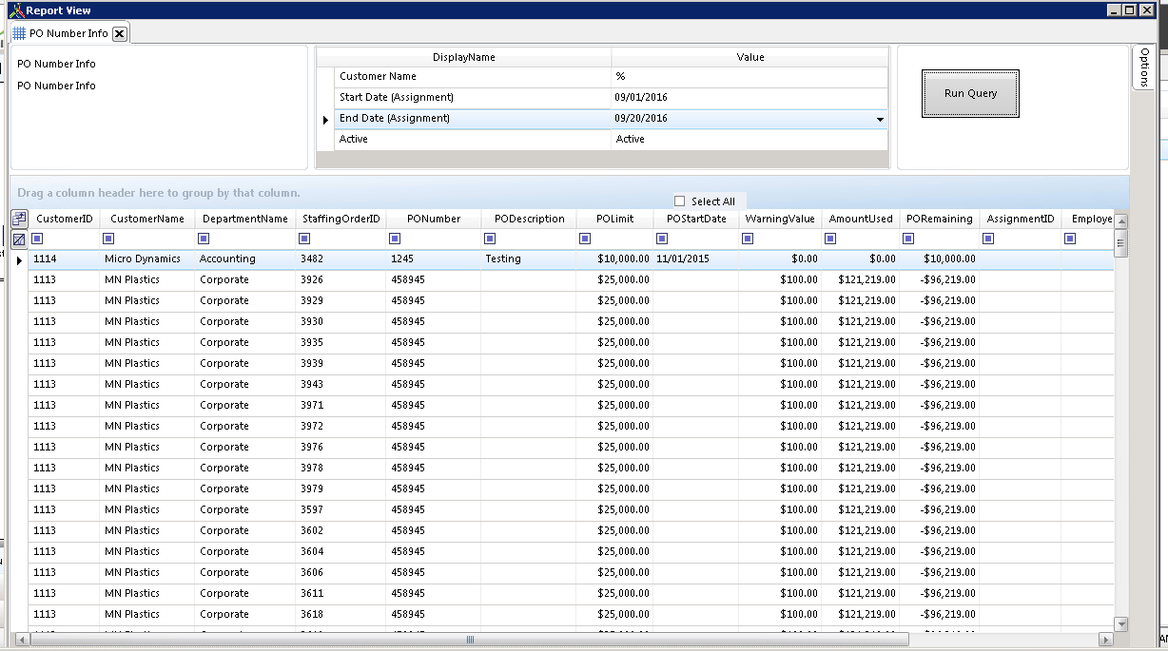Open the StaffingOrderID column filter operator icon
1168x651 pixels.
(x=304, y=239)
